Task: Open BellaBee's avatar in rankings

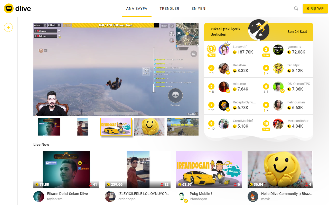Action: (224, 68)
